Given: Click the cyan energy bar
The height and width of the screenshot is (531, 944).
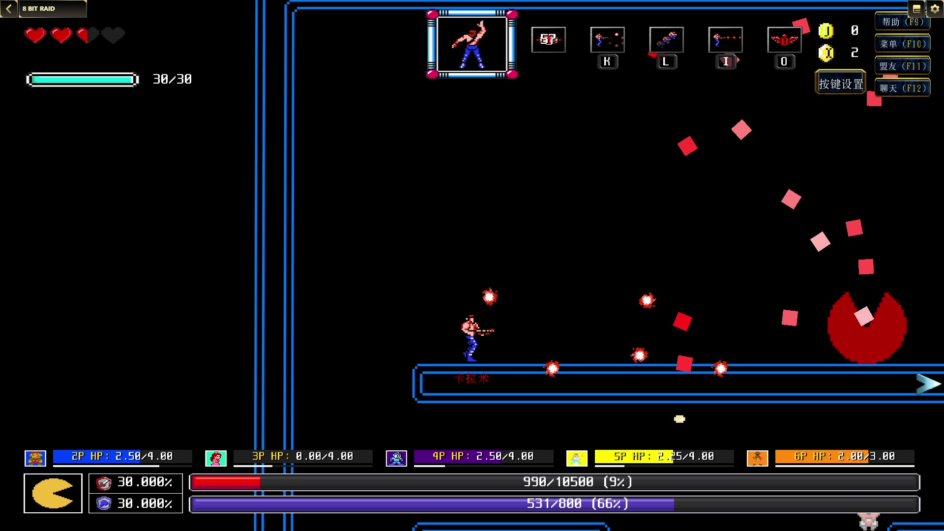Looking at the screenshot, I should tap(83, 80).
